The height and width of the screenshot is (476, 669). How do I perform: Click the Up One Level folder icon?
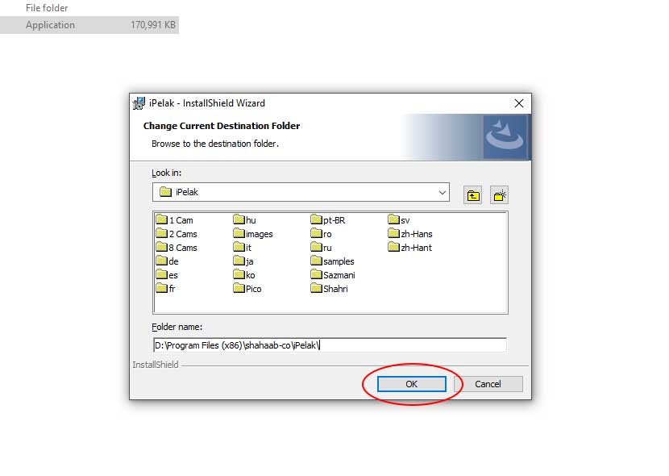point(473,195)
